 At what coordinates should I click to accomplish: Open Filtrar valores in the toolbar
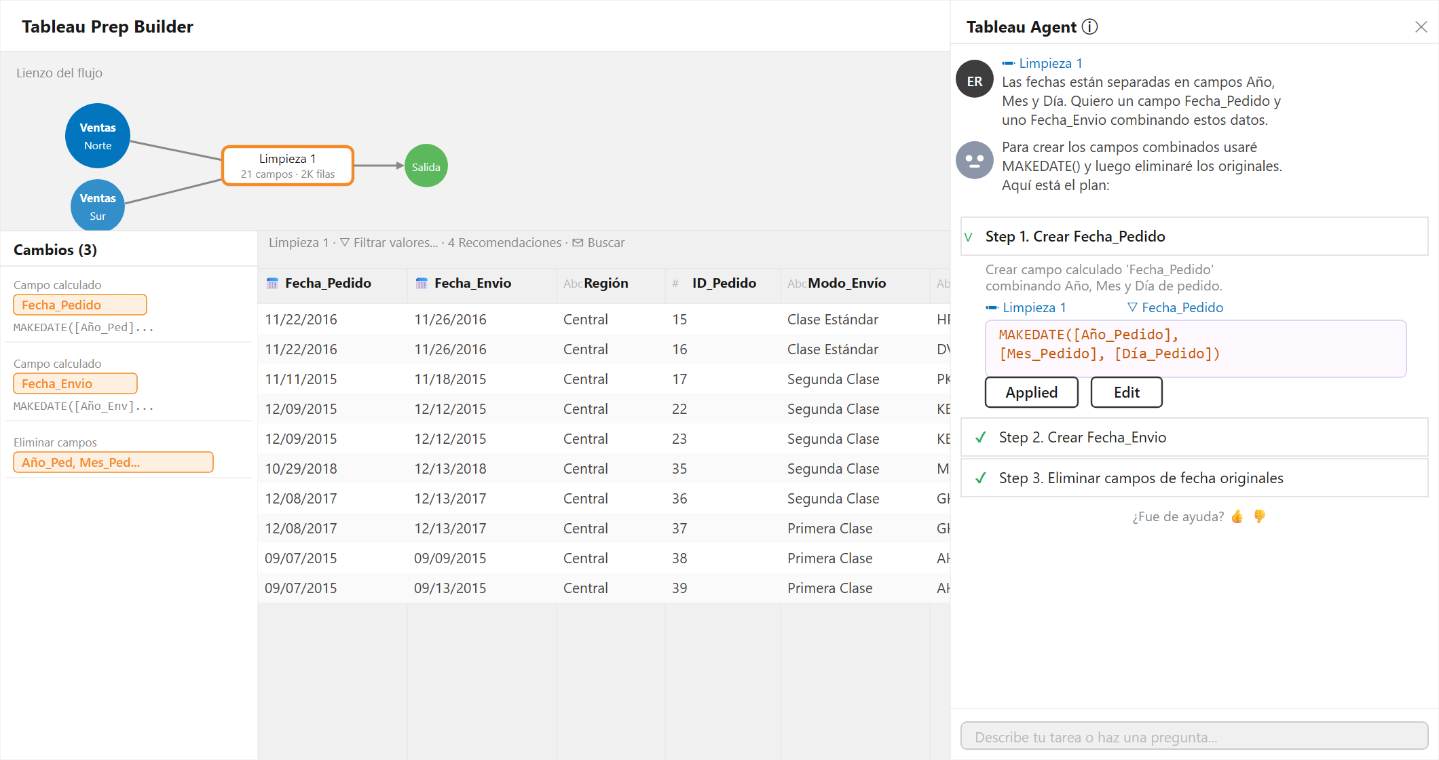pos(396,243)
